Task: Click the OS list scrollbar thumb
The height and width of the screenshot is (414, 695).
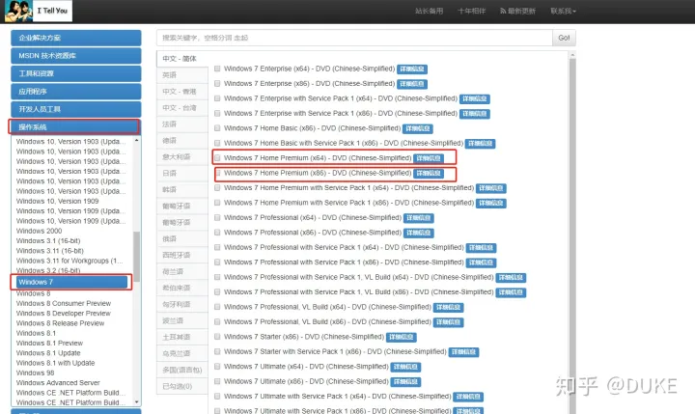Action: pos(136,256)
